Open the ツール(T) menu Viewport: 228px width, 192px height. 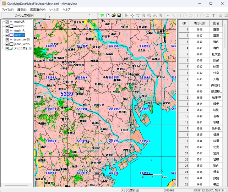click(54, 10)
